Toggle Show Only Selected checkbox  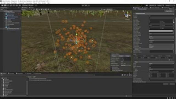point(111,70)
